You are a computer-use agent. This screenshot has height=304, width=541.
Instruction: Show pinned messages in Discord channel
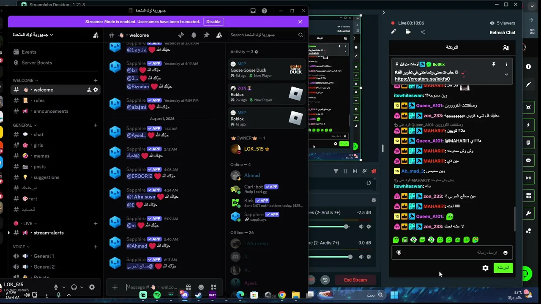tap(206, 35)
